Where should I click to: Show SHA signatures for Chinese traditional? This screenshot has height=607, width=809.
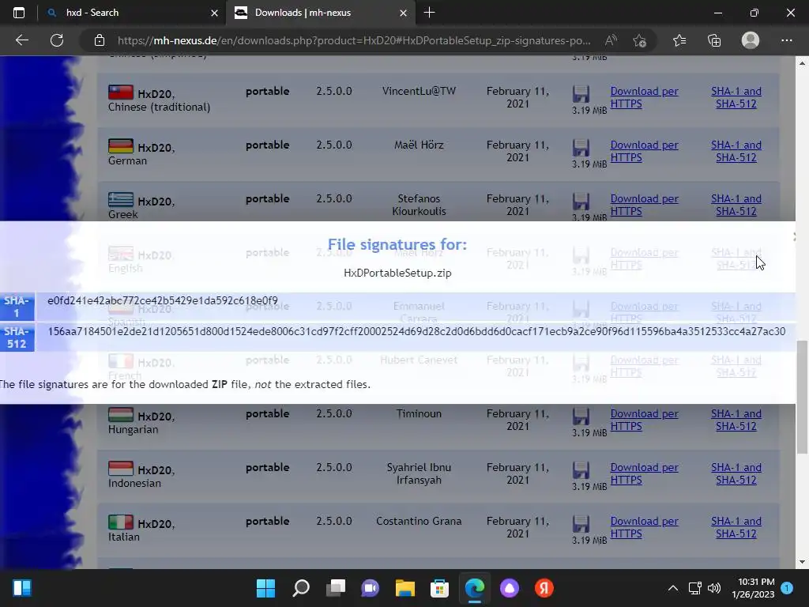736,97
